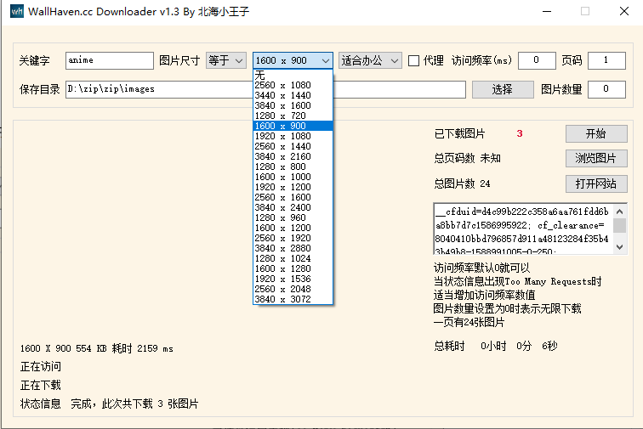Select 2560 x 1440 resolution option
This screenshot has height=429, width=643.
293,146
